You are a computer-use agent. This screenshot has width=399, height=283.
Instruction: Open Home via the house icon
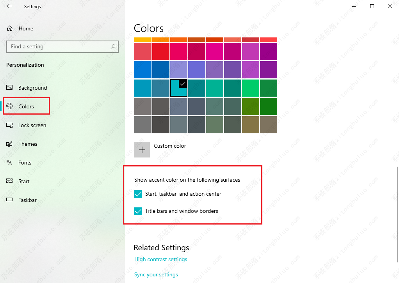pyautogui.click(x=10, y=28)
